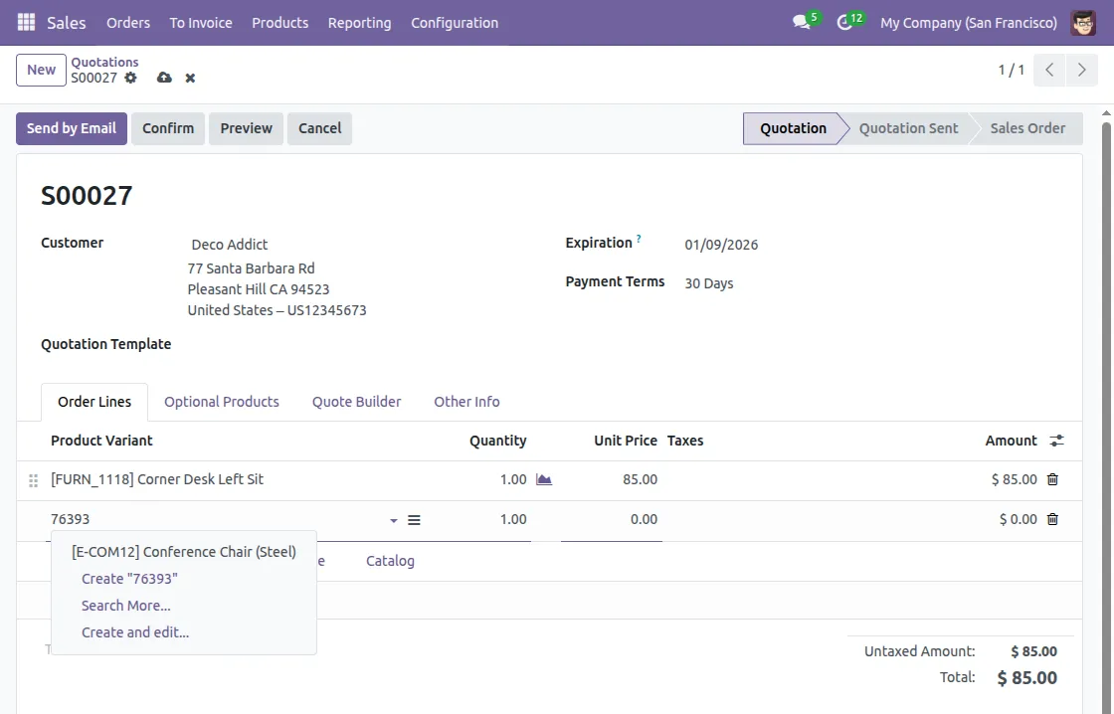Image resolution: width=1114 pixels, height=714 pixels.
Task: Select 'Search More...' in the product dropdown
Action: pyautogui.click(x=125, y=605)
